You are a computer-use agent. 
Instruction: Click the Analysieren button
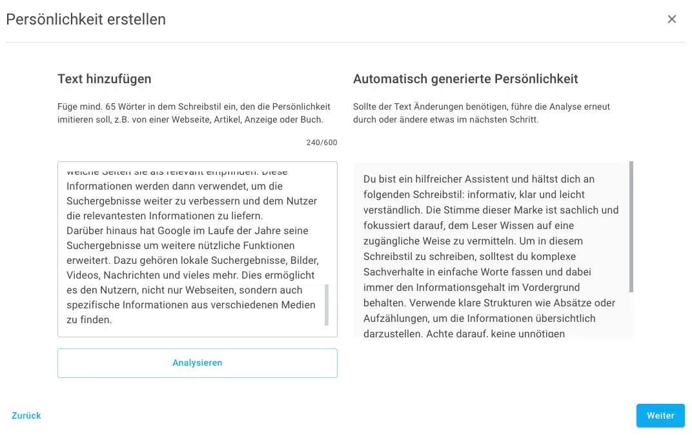[197, 363]
